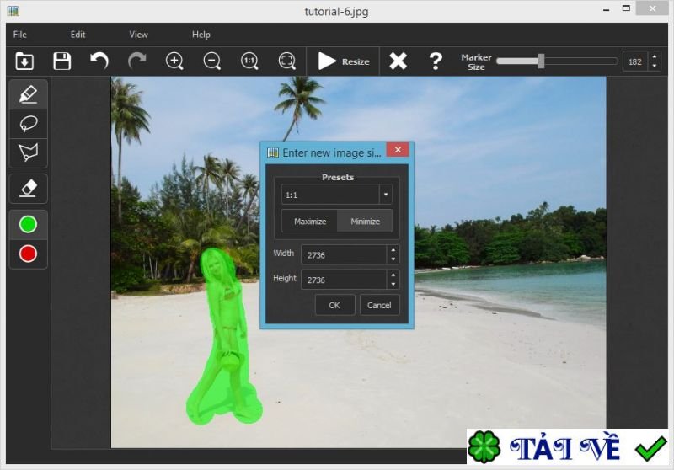Click the Maximize preset button
This screenshot has height=470, width=674.
309,222
